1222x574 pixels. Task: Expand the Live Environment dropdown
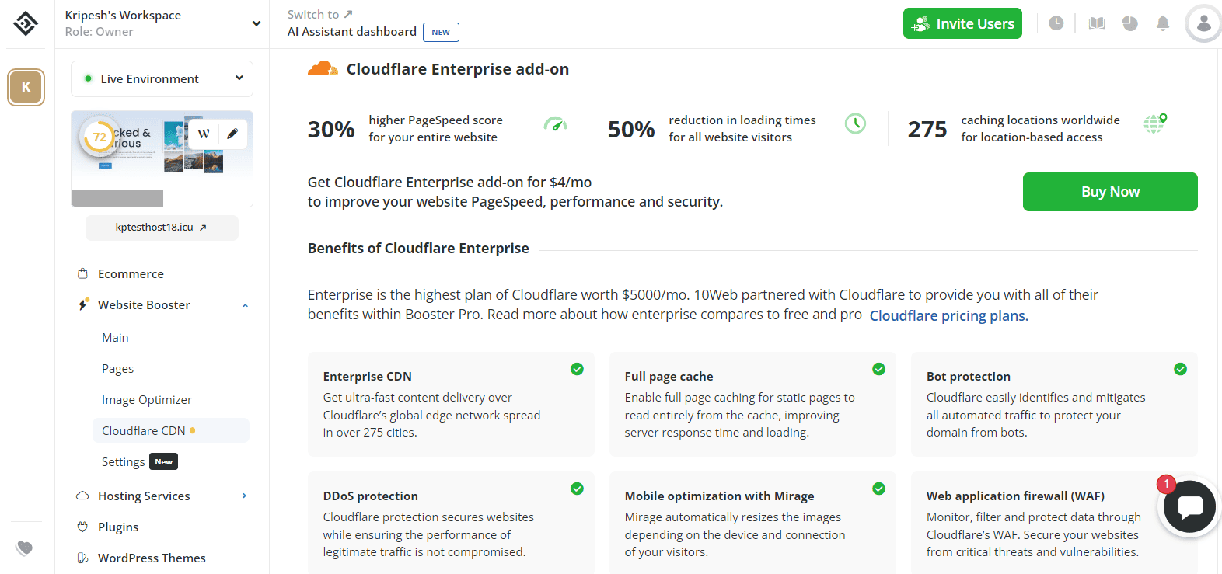(239, 78)
